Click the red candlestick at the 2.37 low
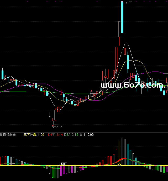Viewport: 168px width, 181px height. point(52,123)
